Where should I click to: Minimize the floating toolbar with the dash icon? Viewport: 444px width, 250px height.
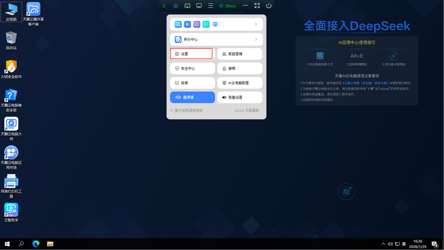pyautogui.click(x=246, y=6)
